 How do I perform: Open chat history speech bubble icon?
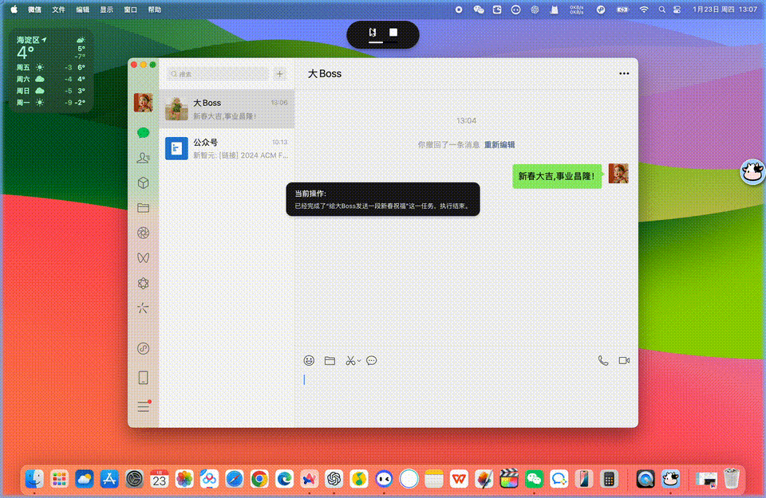372,361
